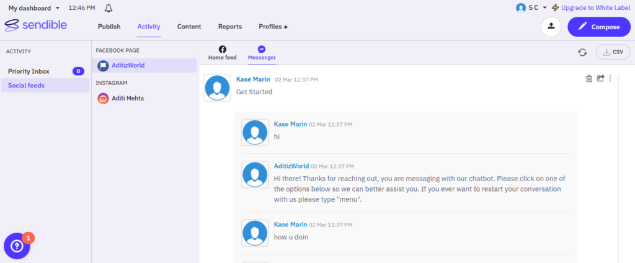The image size is (635, 263).
Task: Click the share icon on message
Action: (600, 78)
